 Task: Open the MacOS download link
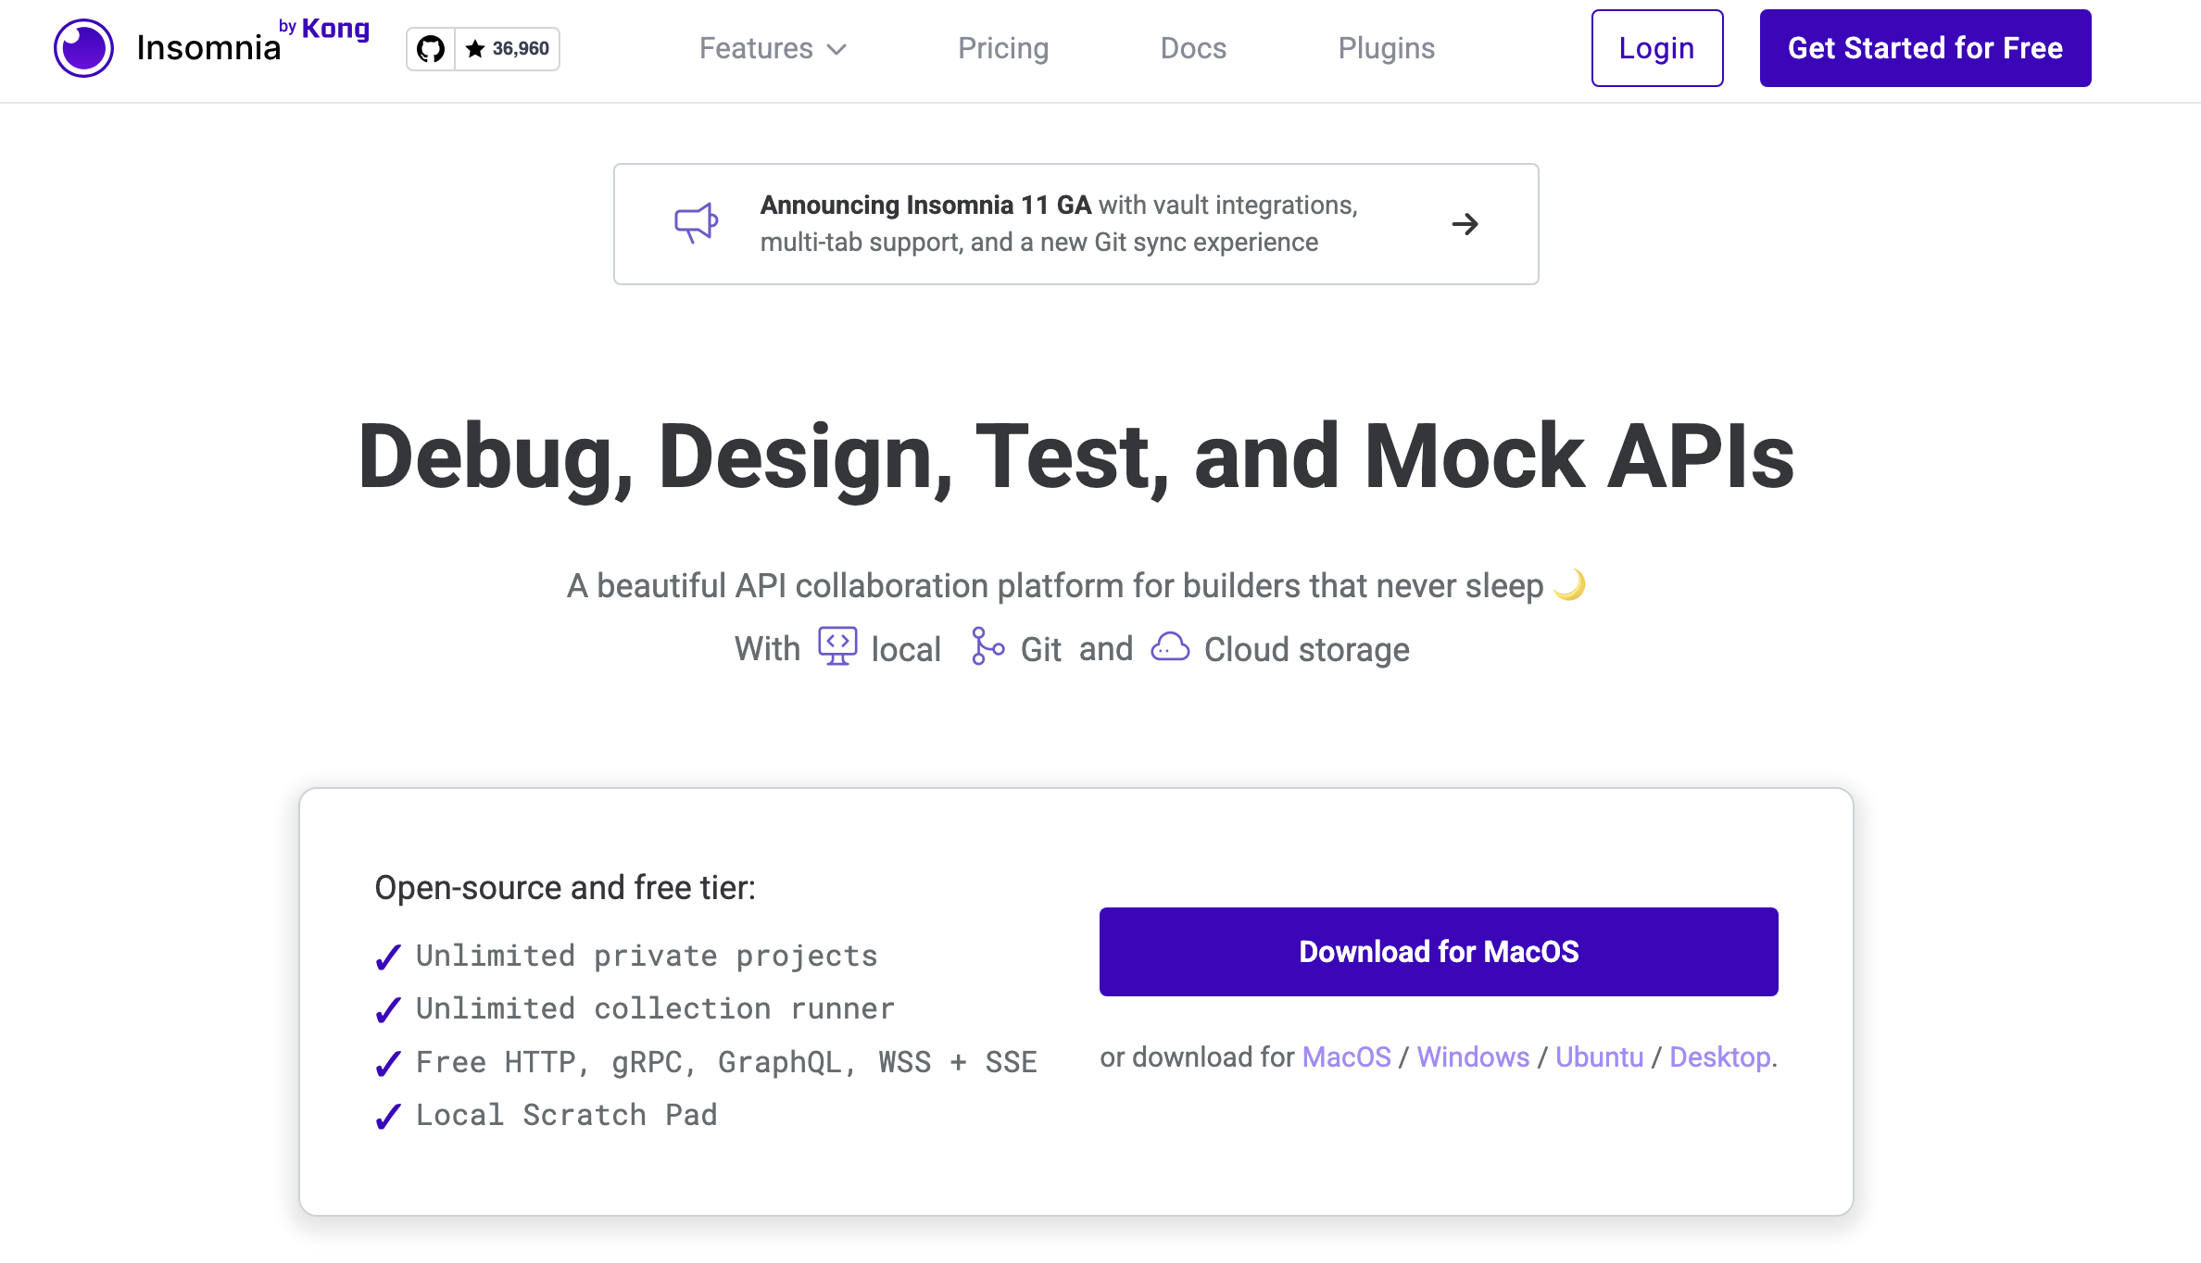tap(1346, 1057)
